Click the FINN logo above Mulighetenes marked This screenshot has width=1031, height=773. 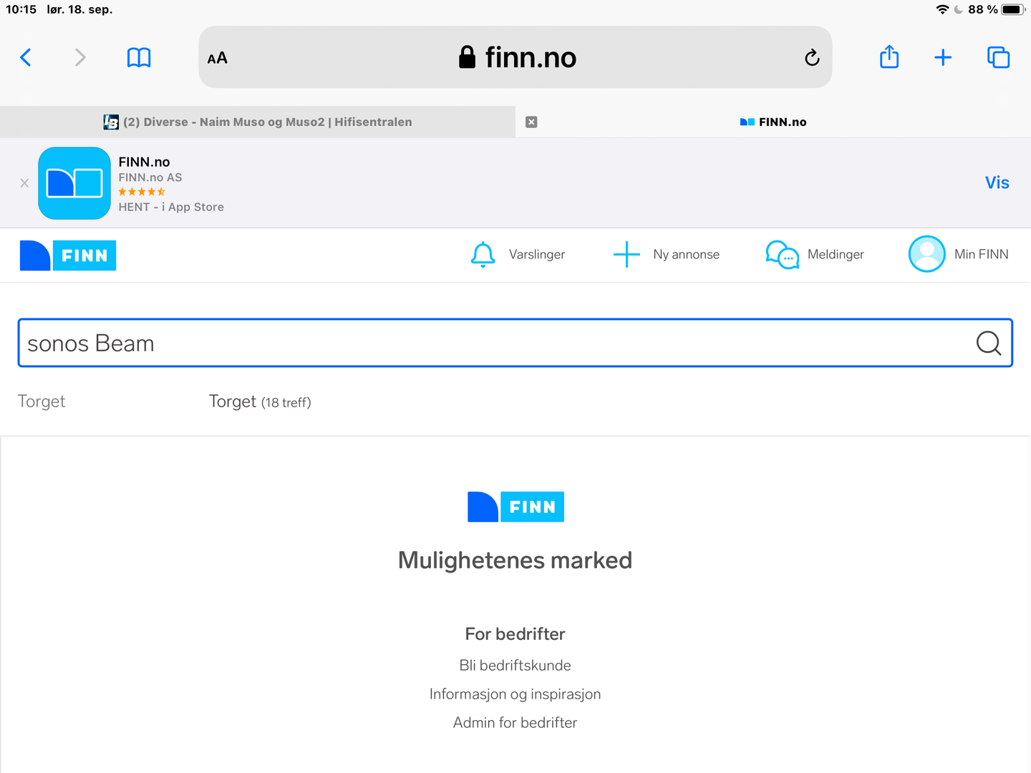(515, 507)
